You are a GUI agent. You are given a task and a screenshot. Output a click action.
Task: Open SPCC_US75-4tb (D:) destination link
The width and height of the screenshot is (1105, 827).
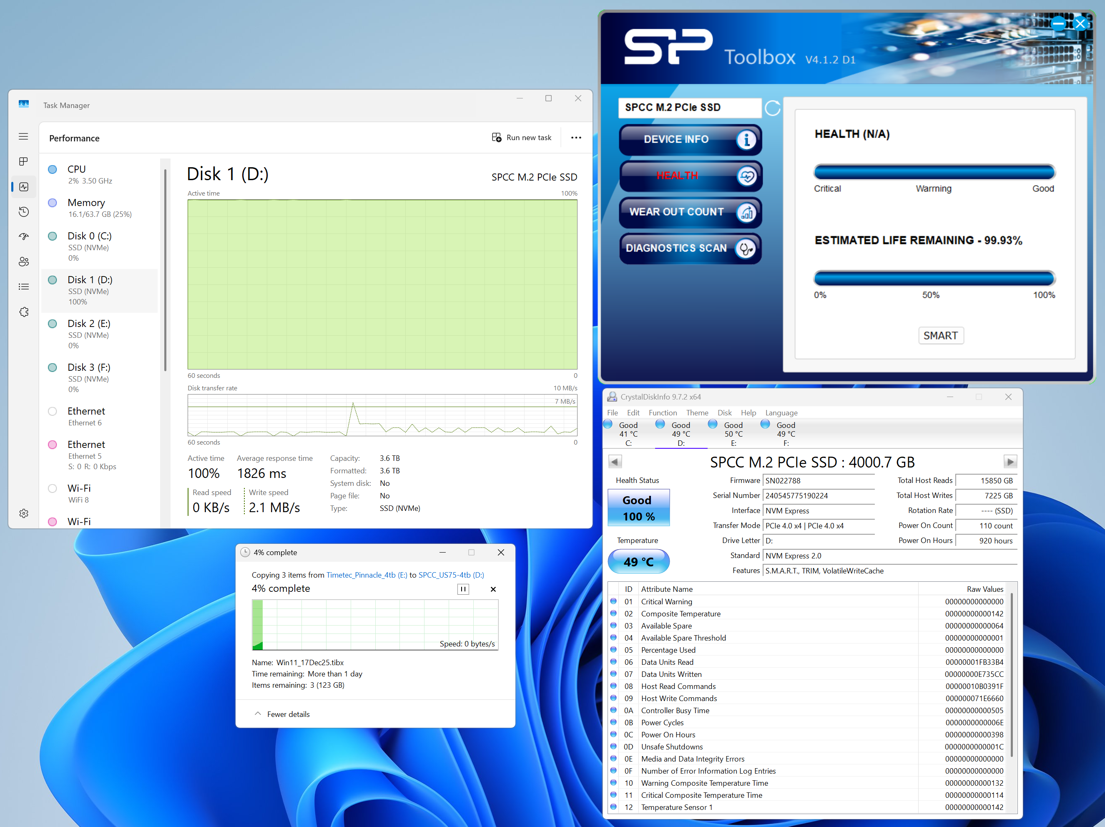click(x=451, y=575)
